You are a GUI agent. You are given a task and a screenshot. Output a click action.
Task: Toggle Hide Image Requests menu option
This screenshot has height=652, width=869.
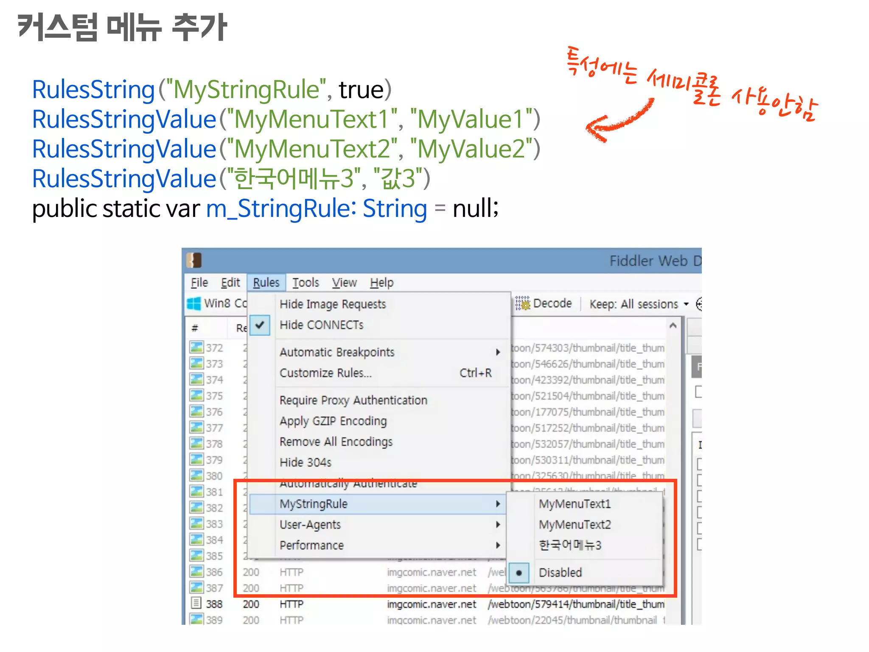[x=332, y=304]
